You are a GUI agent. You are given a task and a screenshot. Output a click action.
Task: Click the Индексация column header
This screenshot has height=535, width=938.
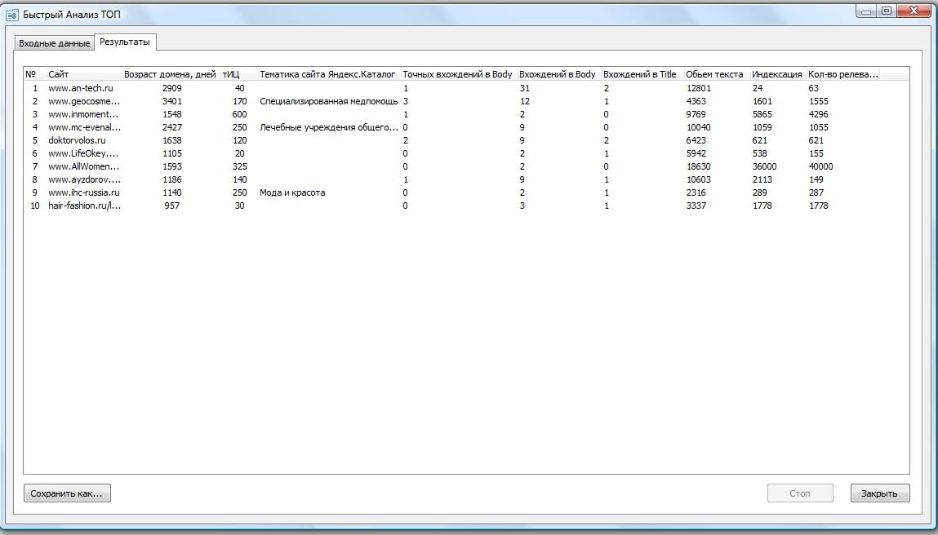tap(776, 74)
